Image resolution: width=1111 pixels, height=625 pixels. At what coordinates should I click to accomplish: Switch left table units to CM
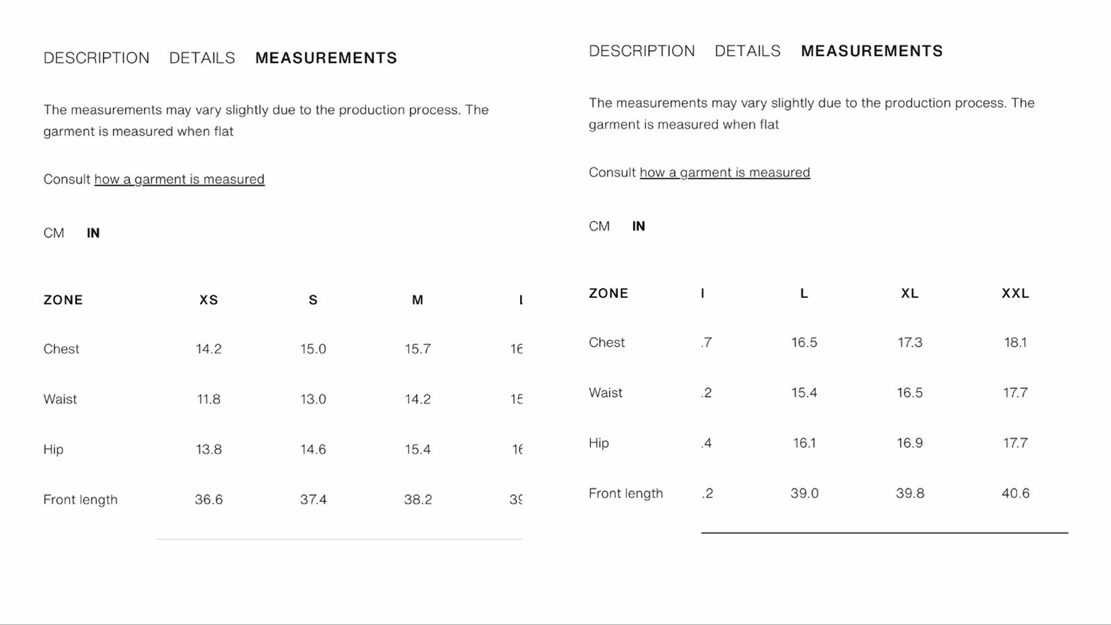pyautogui.click(x=53, y=233)
